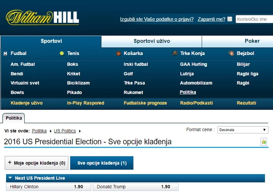The image size is (273, 193).
Task: Bet on Donald Trump at 1.90
Action: click(136, 187)
